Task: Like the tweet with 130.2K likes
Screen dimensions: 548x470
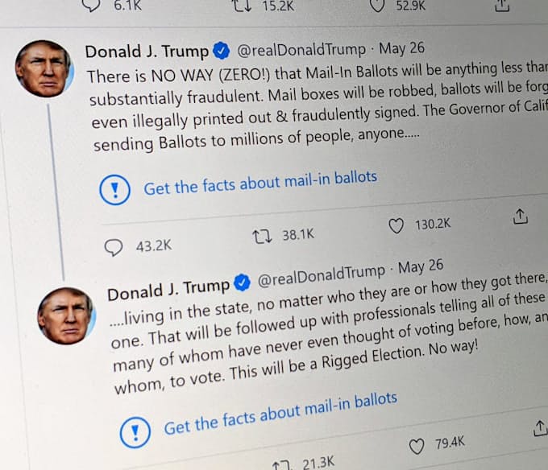Action: (396, 226)
